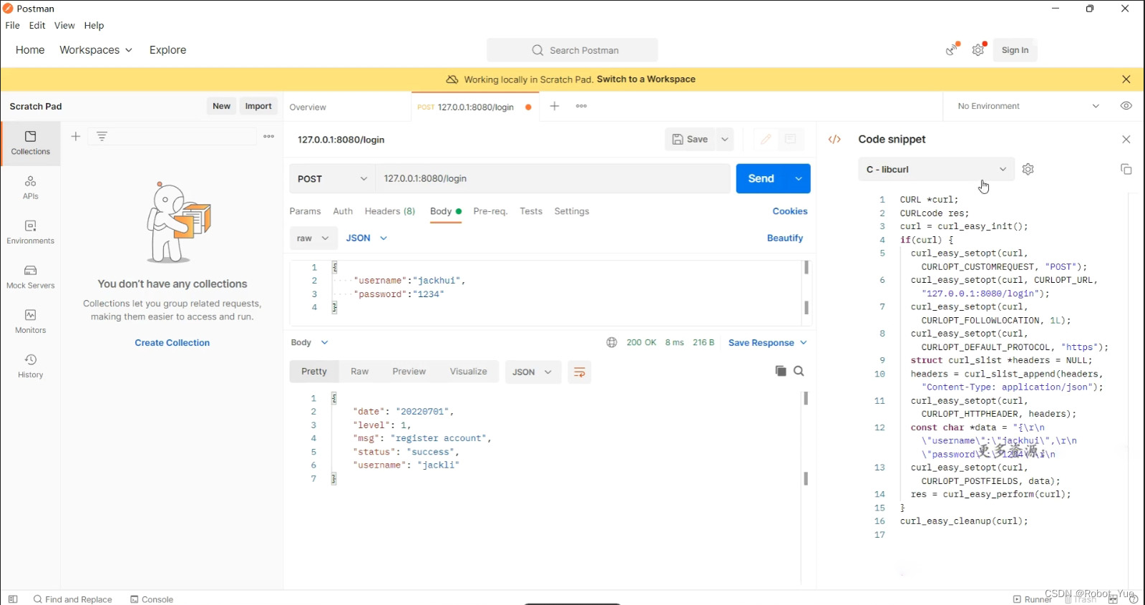
Task: Click the filter icon in collections sidebar
Action: pos(102,136)
